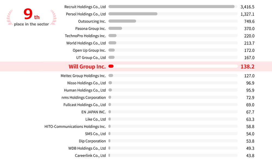272x162 pixels.
Task: Select the value 72.9
Action: (250, 98)
